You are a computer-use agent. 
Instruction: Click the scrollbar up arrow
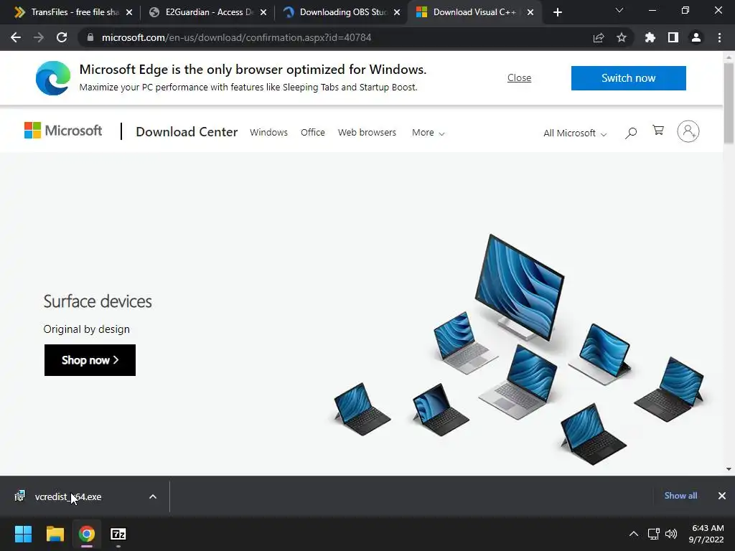729,57
